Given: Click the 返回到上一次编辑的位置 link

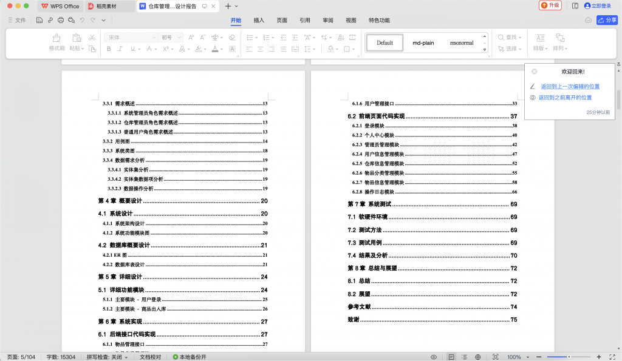Looking at the screenshot, I should [x=570, y=86].
